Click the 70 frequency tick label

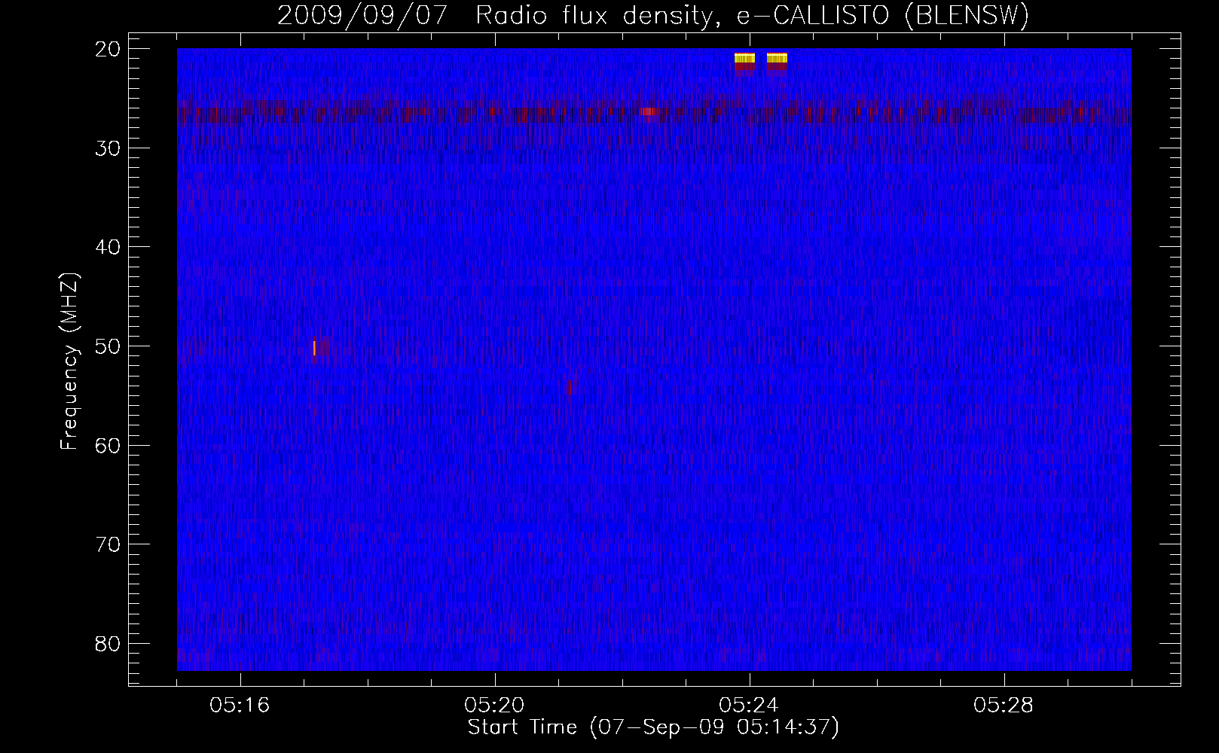[108, 544]
